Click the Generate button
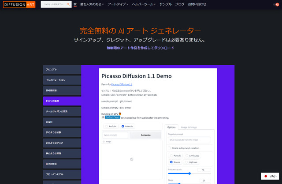The height and width of the screenshot is (184, 282). [x=146, y=135]
